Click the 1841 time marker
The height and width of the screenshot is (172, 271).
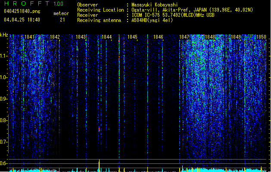tap(29, 37)
